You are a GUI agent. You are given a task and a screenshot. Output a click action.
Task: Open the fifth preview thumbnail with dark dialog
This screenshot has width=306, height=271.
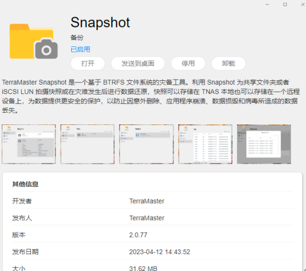pos(264,144)
